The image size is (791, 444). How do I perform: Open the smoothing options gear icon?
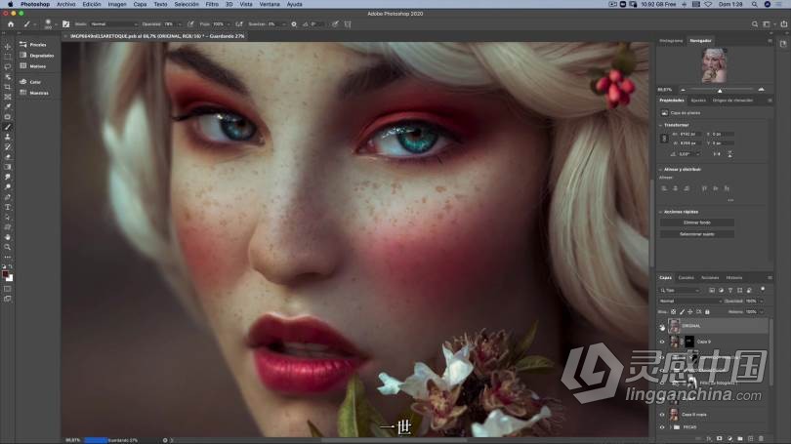[x=294, y=24]
